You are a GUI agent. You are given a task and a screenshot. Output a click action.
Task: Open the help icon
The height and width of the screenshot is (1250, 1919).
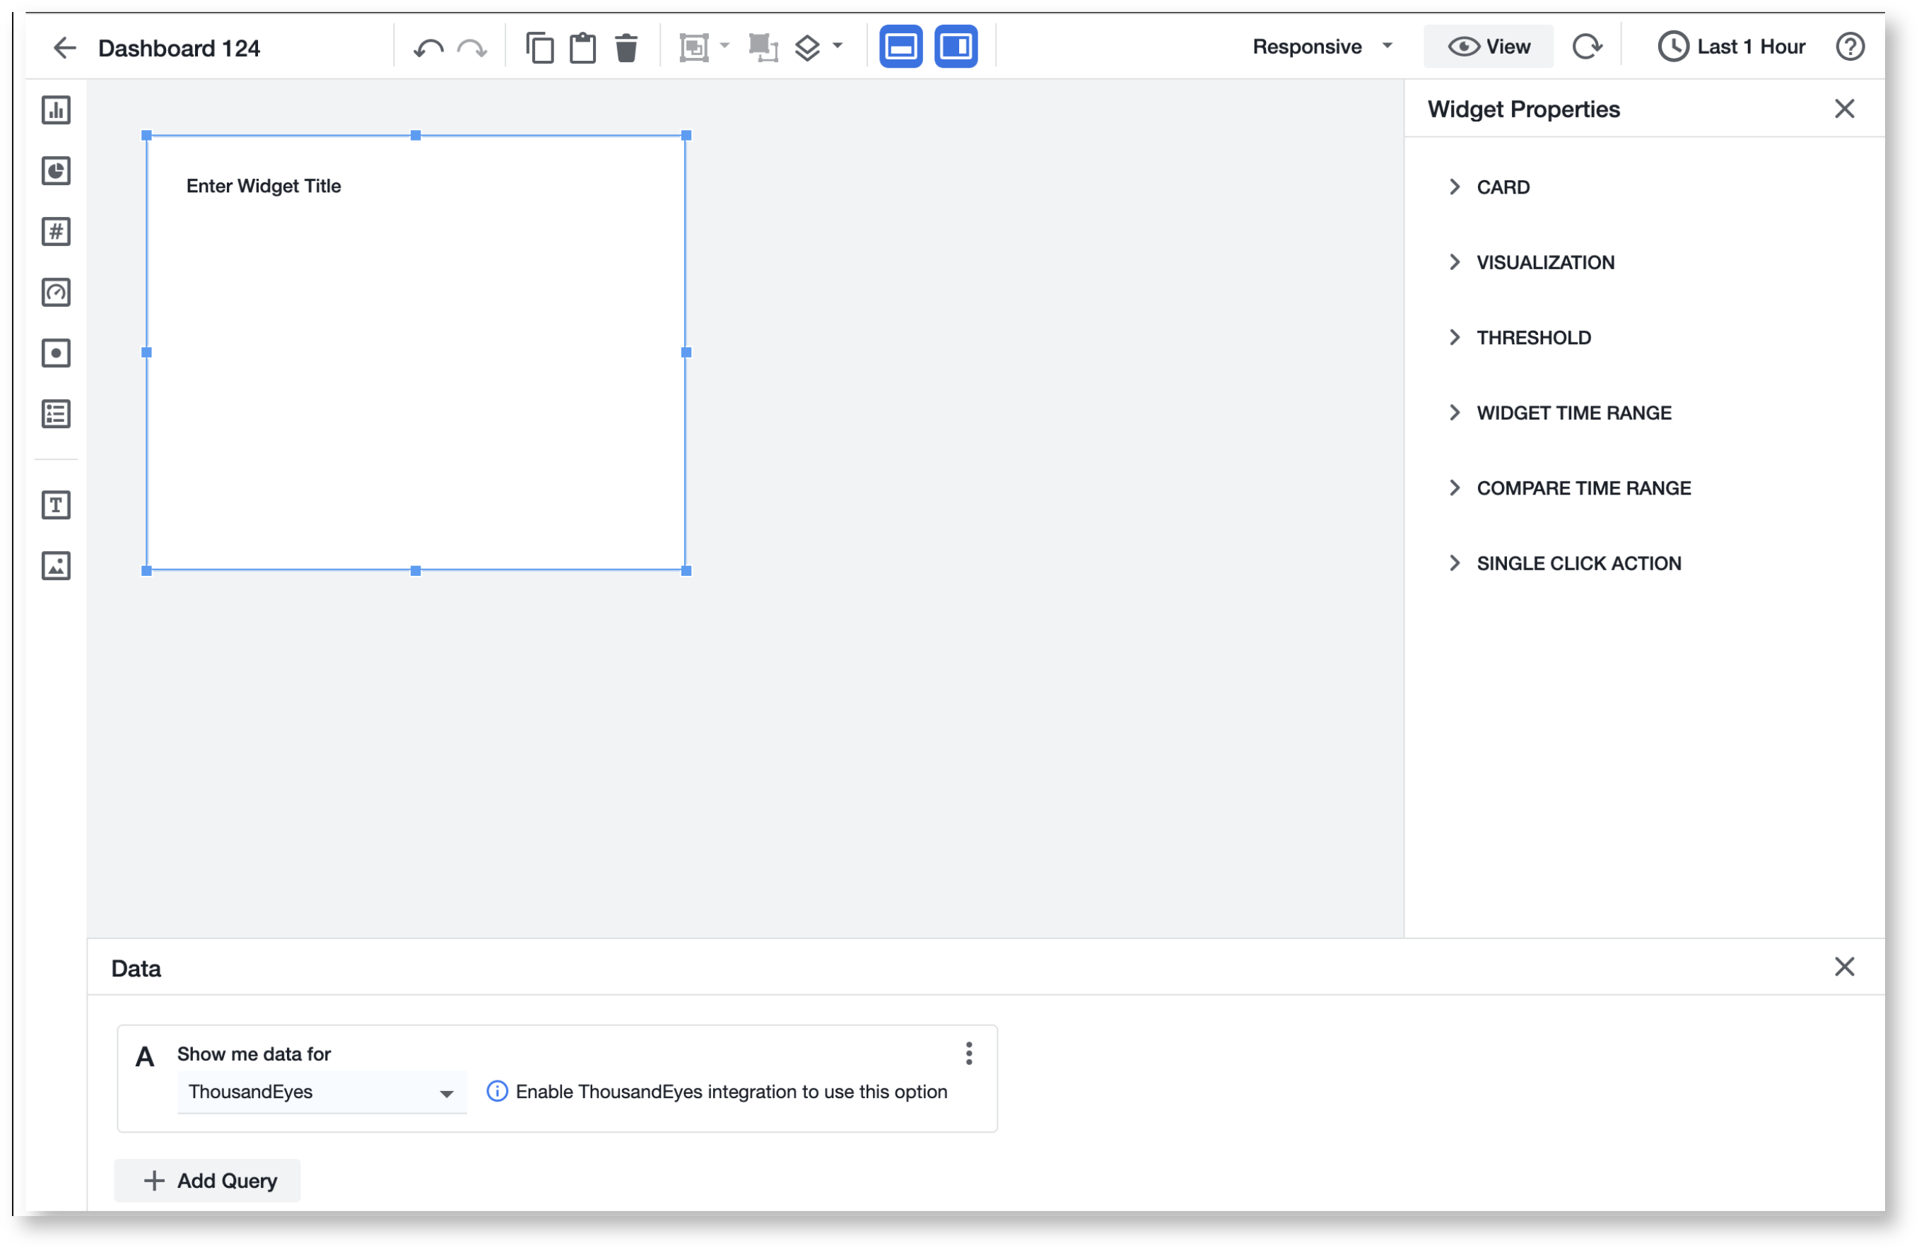(x=1850, y=47)
